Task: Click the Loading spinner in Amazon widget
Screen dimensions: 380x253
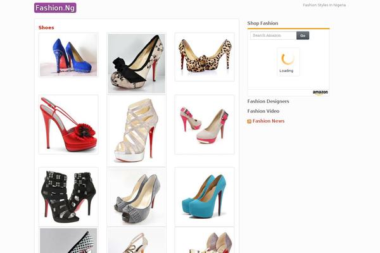Action: [x=288, y=62]
